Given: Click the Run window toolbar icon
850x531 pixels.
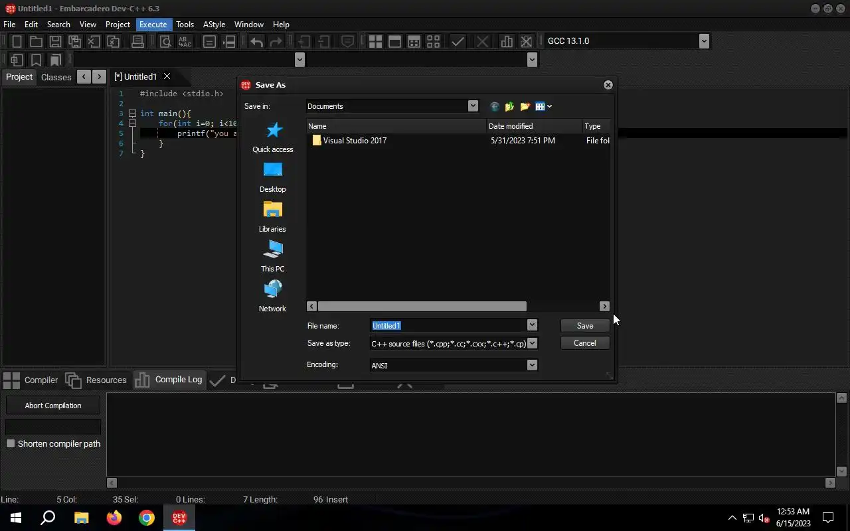Looking at the screenshot, I should [394, 41].
